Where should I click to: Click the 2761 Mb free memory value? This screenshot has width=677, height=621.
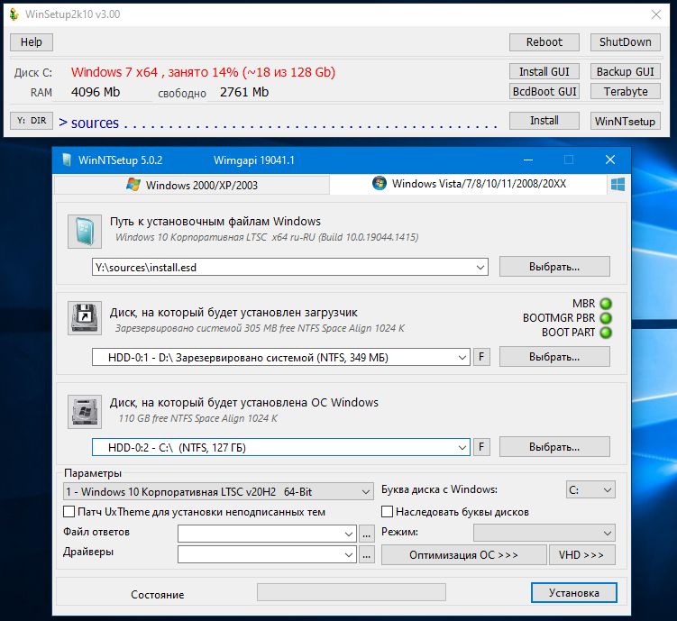pos(244,92)
